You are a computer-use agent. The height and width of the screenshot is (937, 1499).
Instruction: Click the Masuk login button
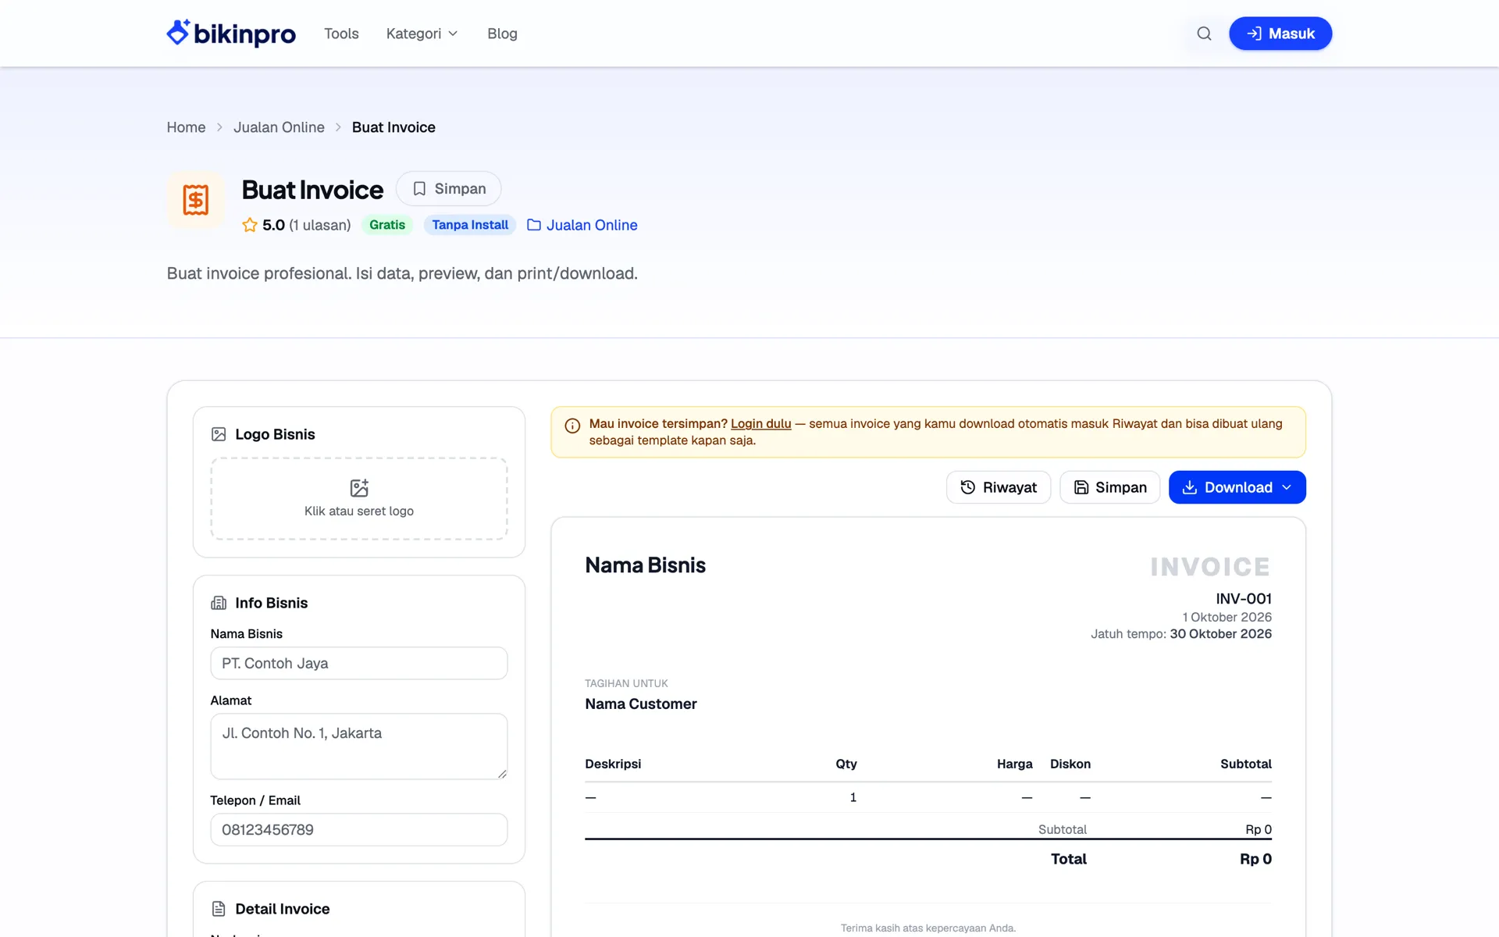(1280, 34)
